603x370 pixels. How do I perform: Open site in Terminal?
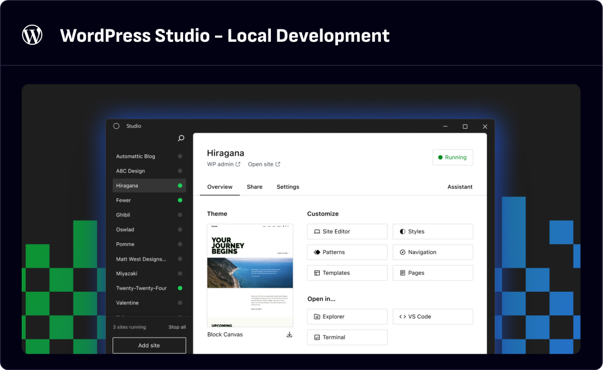click(347, 338)
